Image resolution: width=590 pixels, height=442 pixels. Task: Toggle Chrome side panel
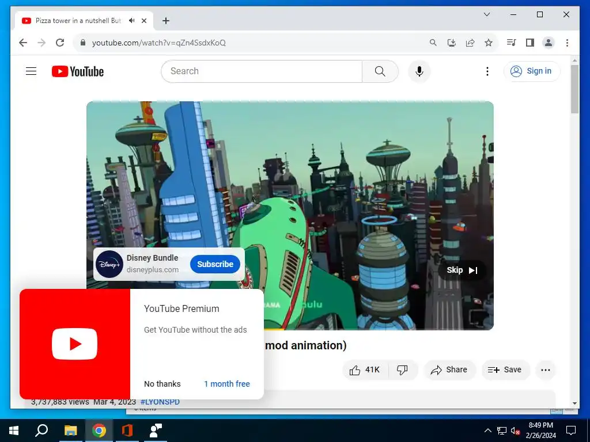click(x=530, y=43)
